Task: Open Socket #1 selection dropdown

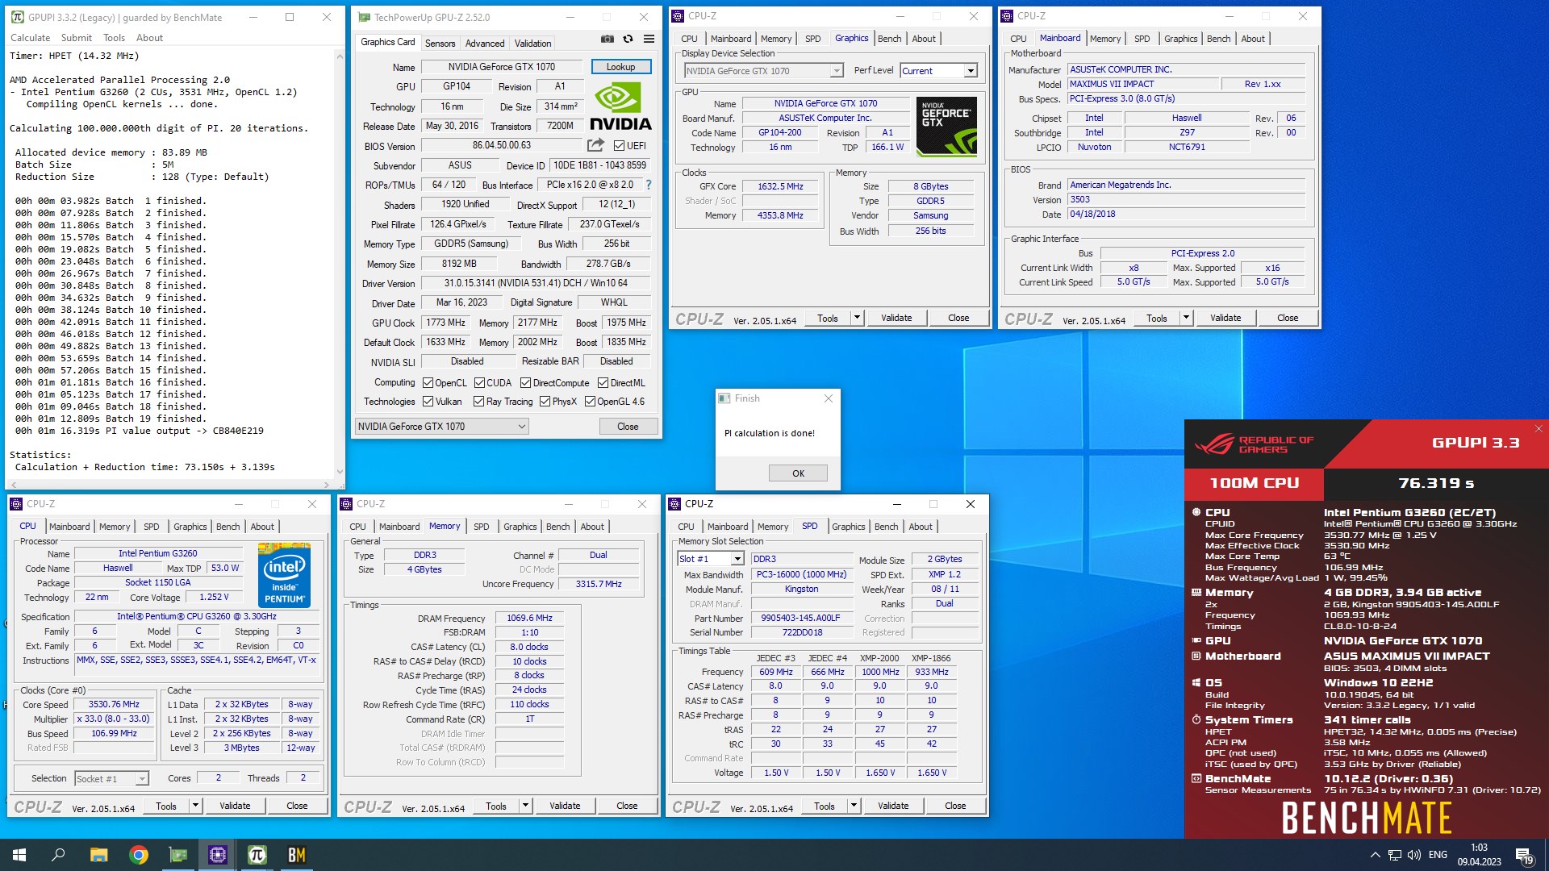Action: (x=112, y=779)
